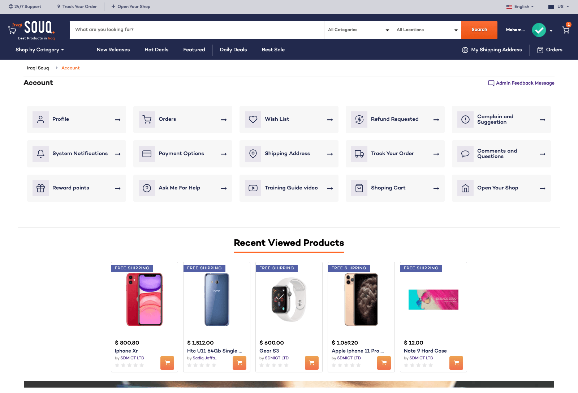Expand the user account dropdown arrow
This screenshot has width=578, height=393.
[551, 31]
